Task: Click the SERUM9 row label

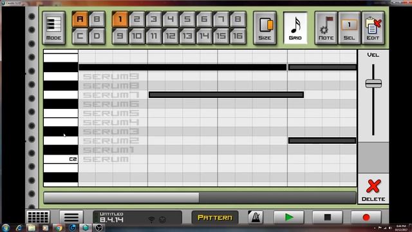Action: [x=111, y=77]
